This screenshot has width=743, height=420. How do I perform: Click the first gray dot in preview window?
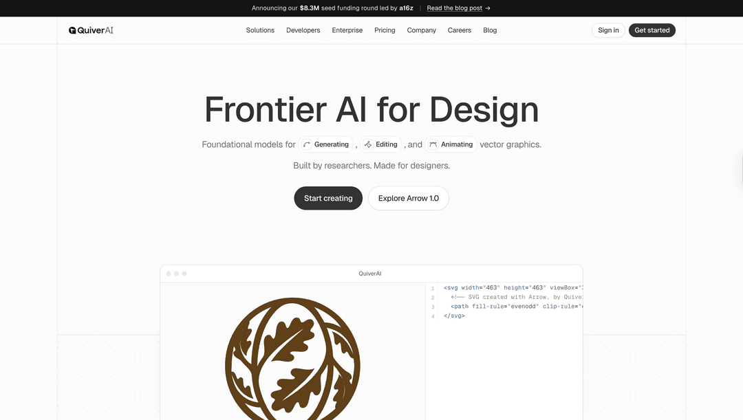(169, 274)
